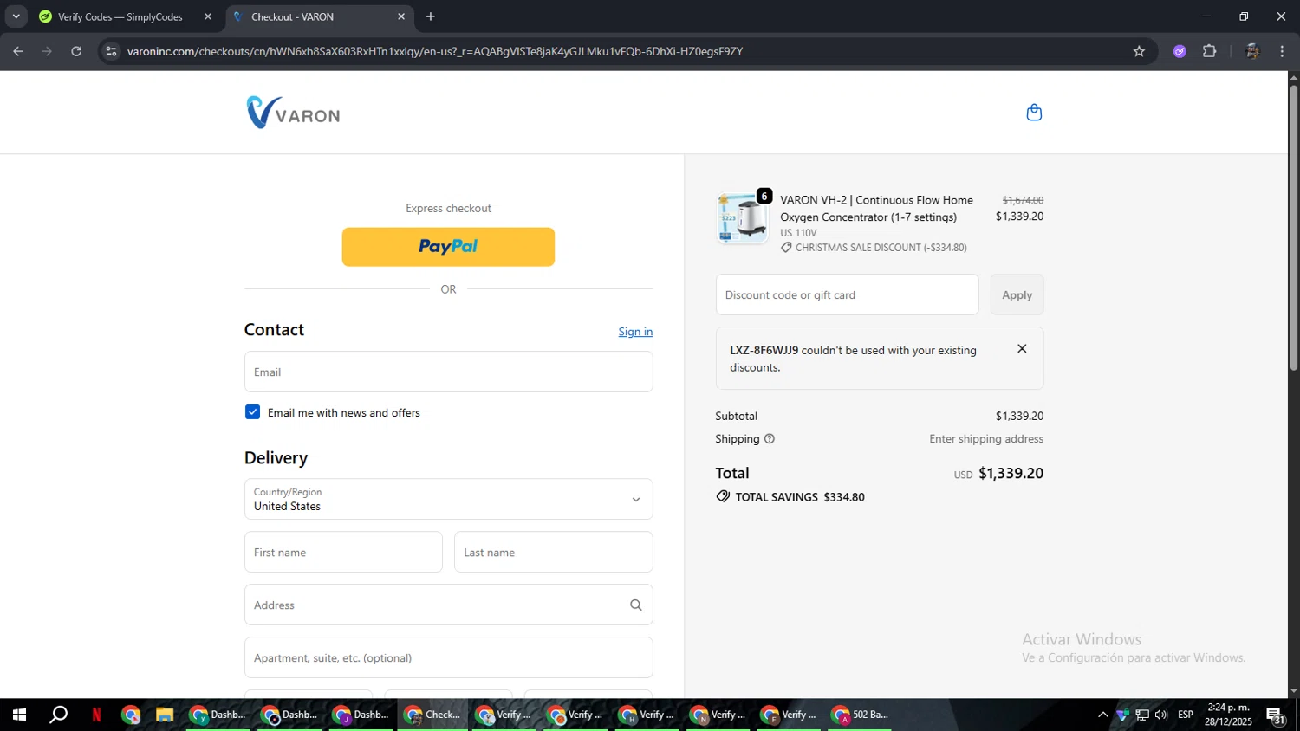The width and height of the screenshot is (1300, 731).
Task: Show hidden system tray icons
Action: tap(1102, 715)
